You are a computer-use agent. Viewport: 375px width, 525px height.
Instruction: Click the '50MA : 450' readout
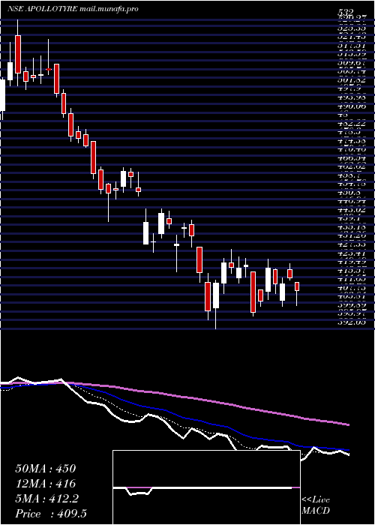click(x=46, y=469)
